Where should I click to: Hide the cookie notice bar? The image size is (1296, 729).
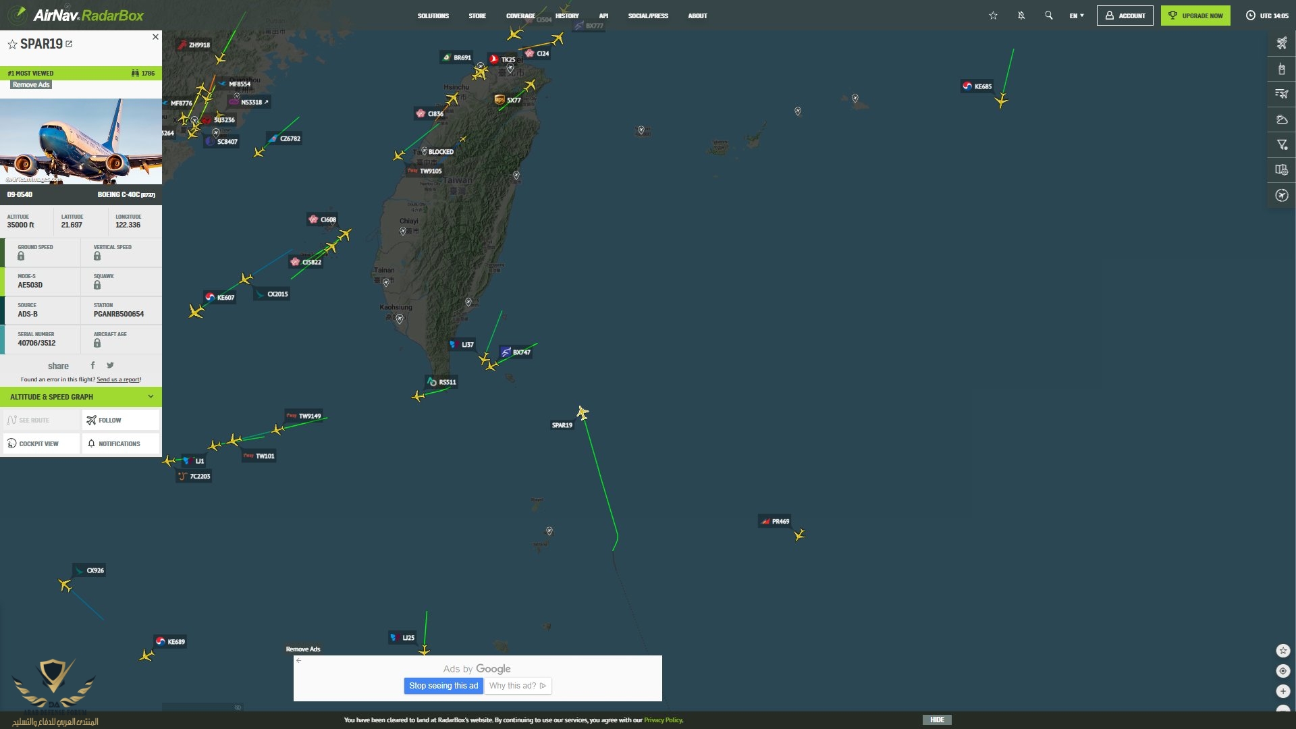pyautogui.click(x=937, y=720)
